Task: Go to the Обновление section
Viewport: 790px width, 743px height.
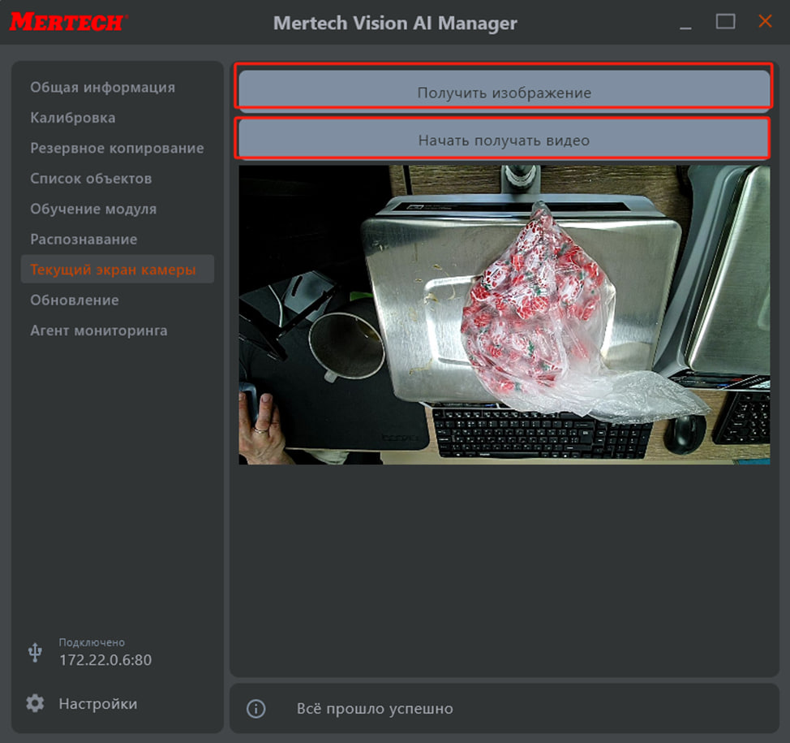Action: click(75, 300)
